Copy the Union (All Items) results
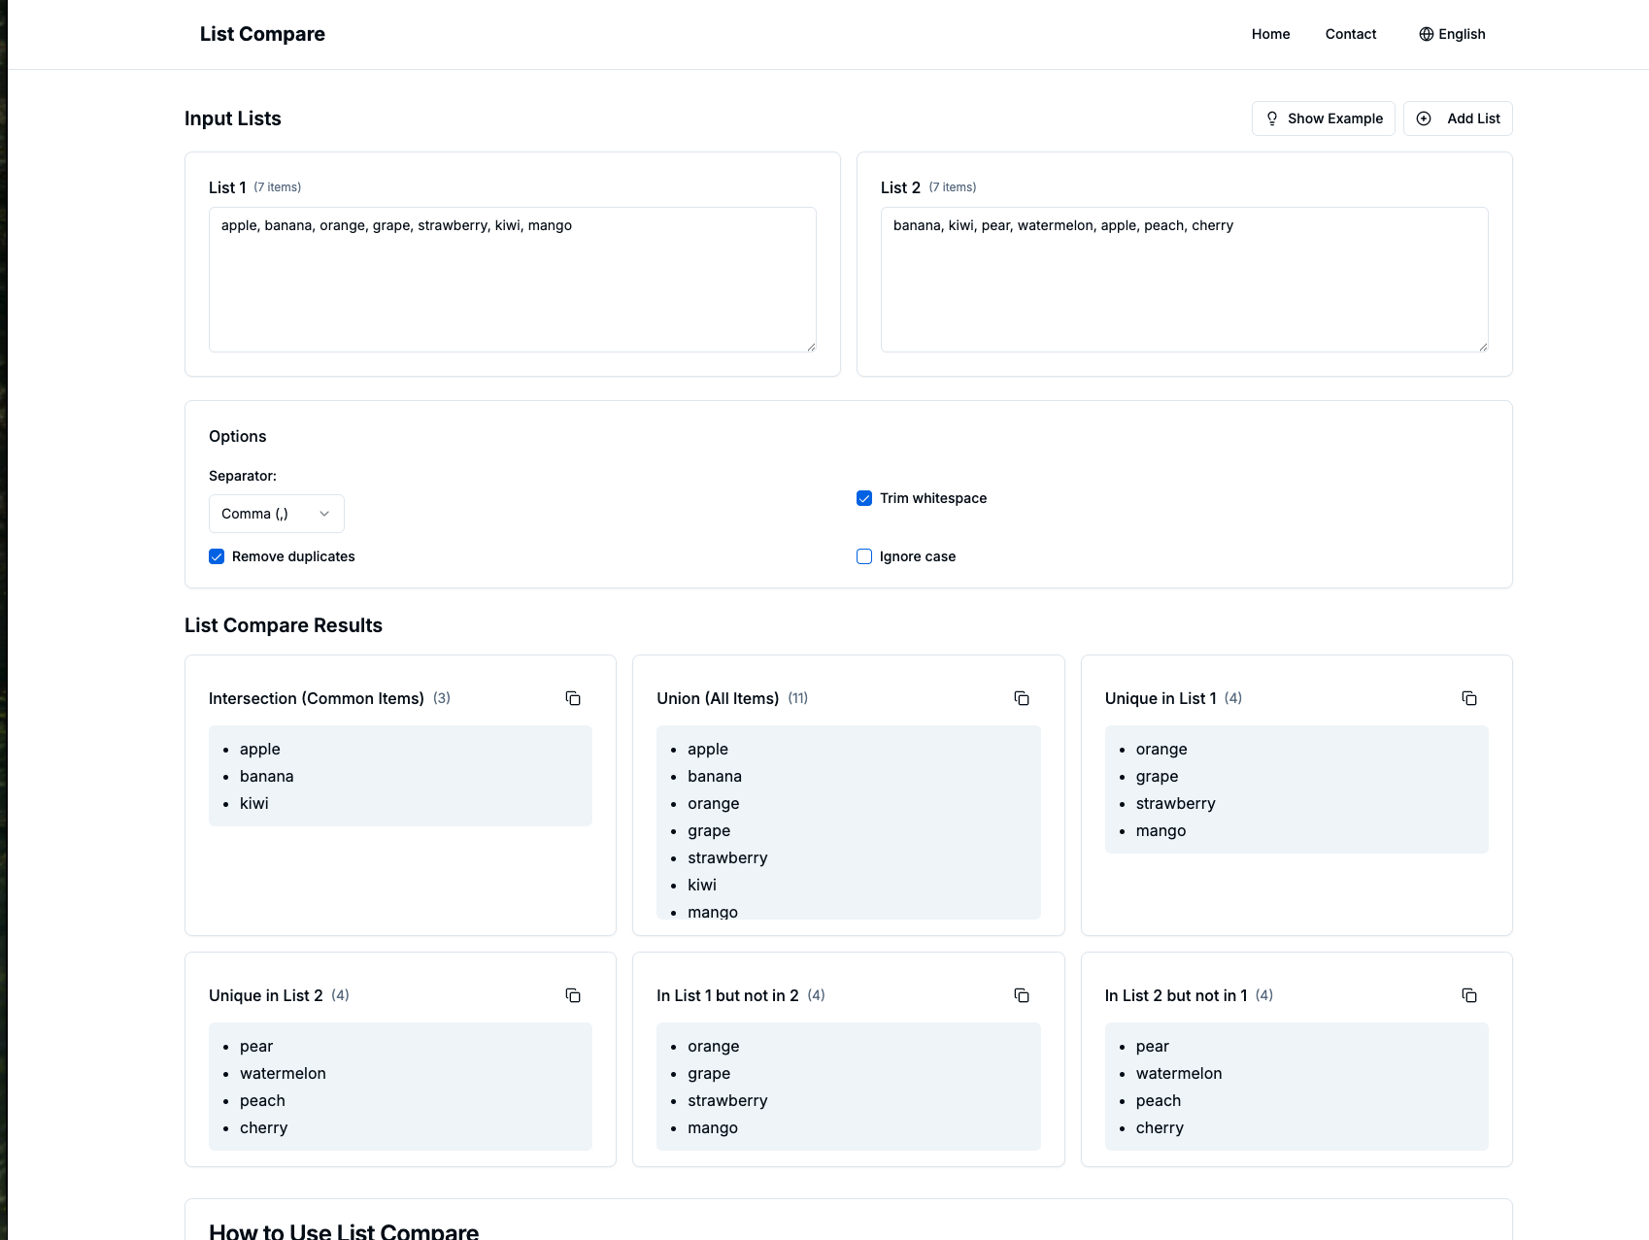Image resolution: width=1649 pixels, height=1240 pixels. (x=1022, y=698)
